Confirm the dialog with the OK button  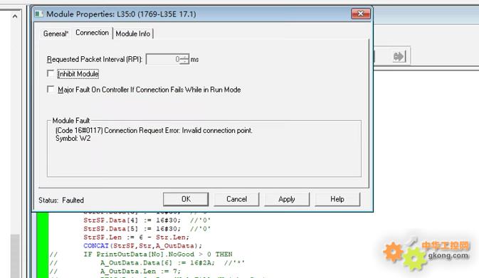click(186, 199)
